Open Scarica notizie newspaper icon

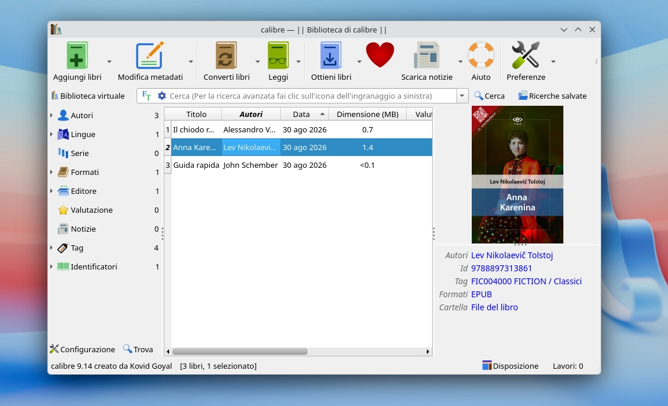coord(426,56)
